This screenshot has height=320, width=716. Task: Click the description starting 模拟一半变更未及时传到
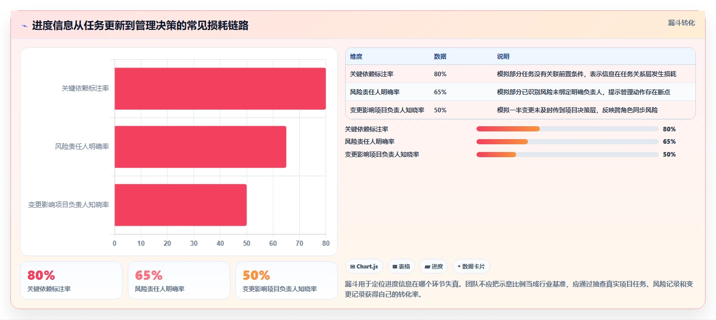click(x=577, y=110)
